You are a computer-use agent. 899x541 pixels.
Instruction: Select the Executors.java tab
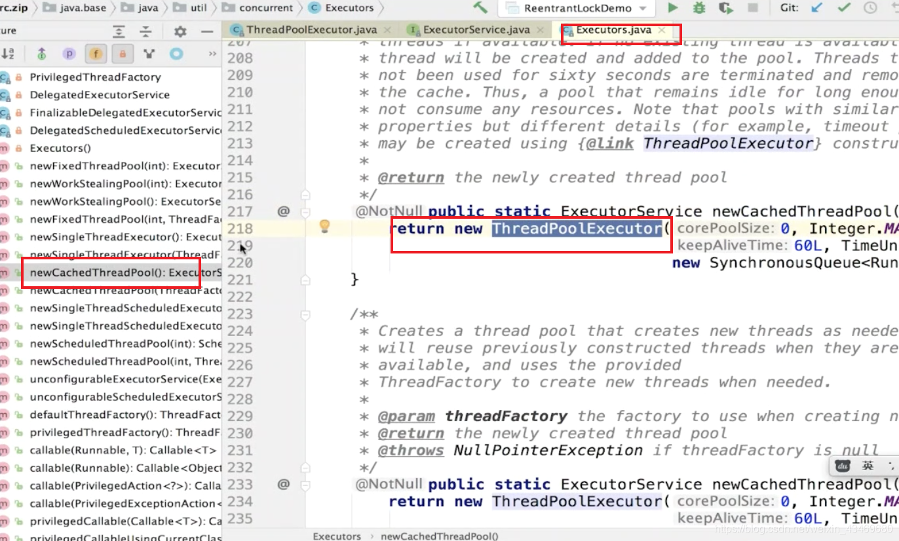tap(613, 30)
